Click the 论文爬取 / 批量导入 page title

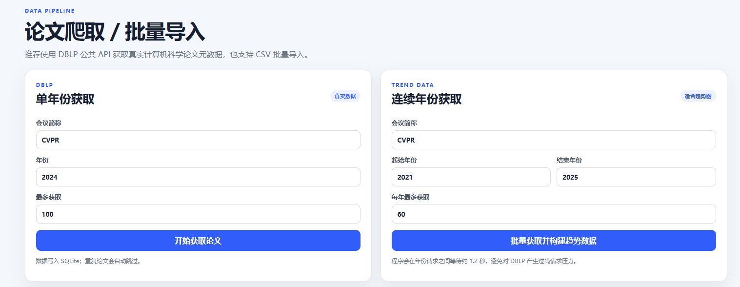coord(115,32)
